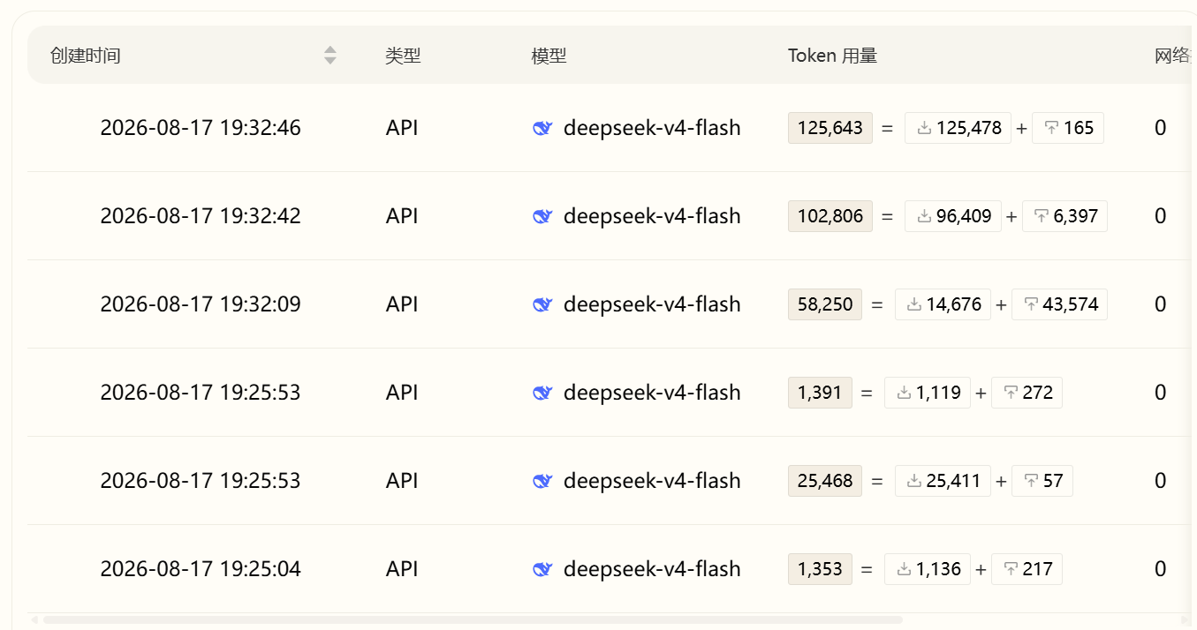Click the scrollbar's left arrow
The width and height of the screenshot is (1197, 630).
(34, 620)
